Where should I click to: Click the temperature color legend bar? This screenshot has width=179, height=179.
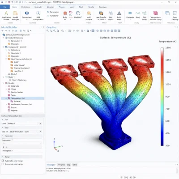(x=162, y=97)
